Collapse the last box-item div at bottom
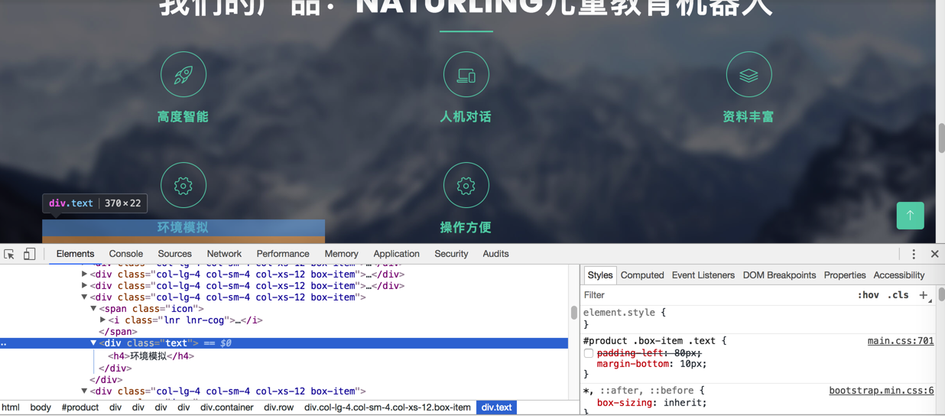Image resolution: width=945 pixels, height=416 pixels. 84,392
